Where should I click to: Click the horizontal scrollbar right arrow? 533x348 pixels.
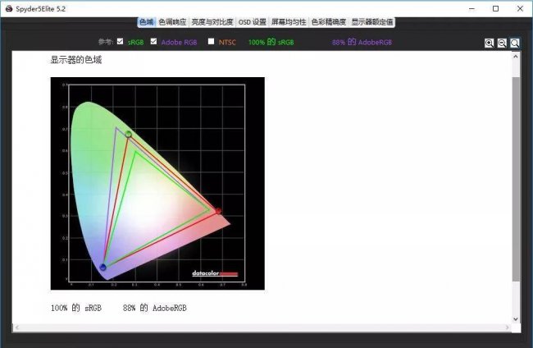(x=507, y=327)
